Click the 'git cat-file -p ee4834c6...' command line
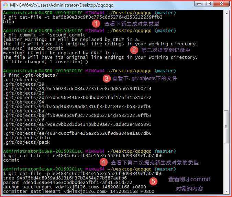This screenshot has width=232, height=197. tap(83, 174)
